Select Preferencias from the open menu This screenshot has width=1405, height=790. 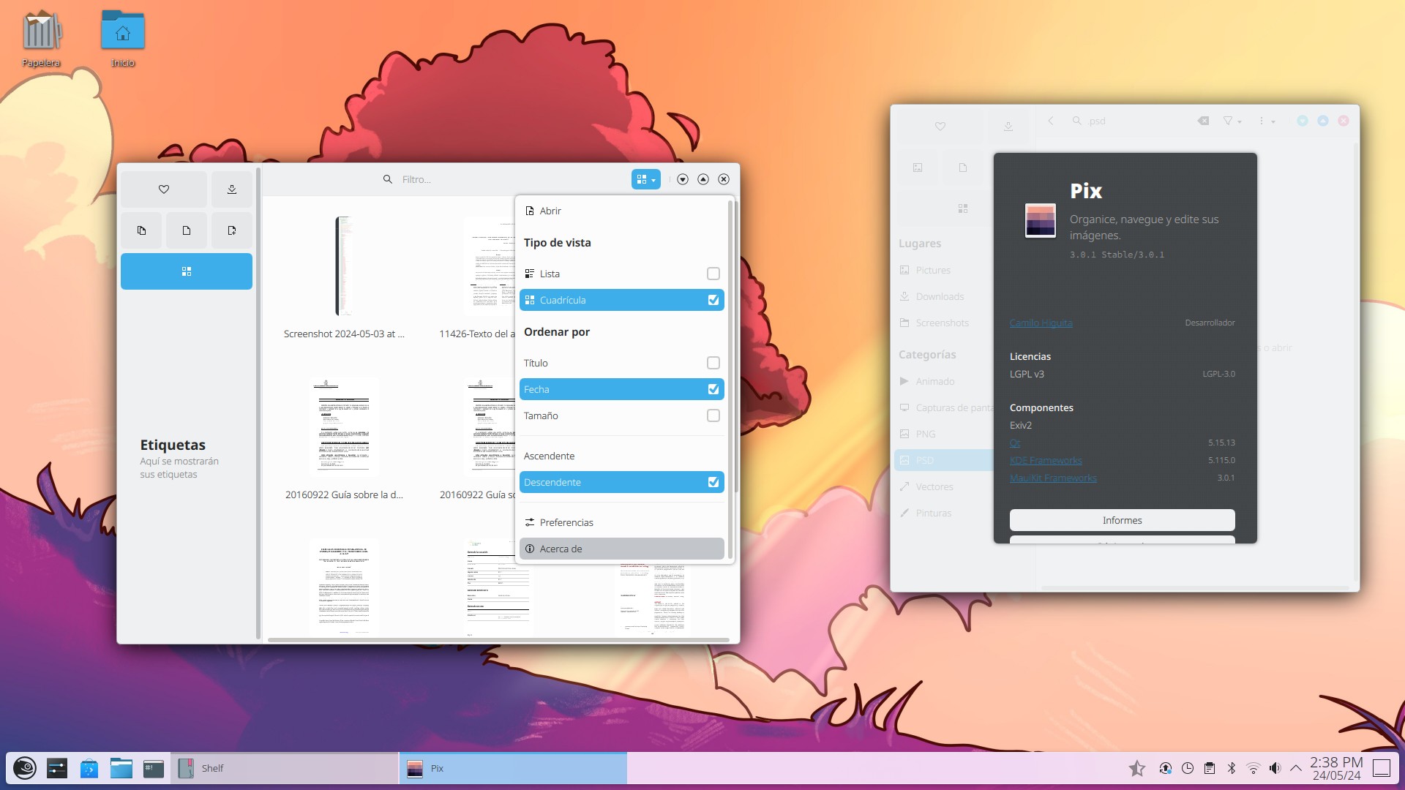point(566,522)
